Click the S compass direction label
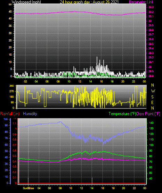Viewport: 162px width, 193px height. click(x=152, y=97)
